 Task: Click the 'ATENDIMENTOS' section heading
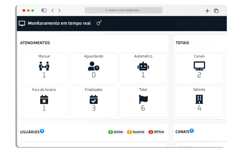click(35, 43)
